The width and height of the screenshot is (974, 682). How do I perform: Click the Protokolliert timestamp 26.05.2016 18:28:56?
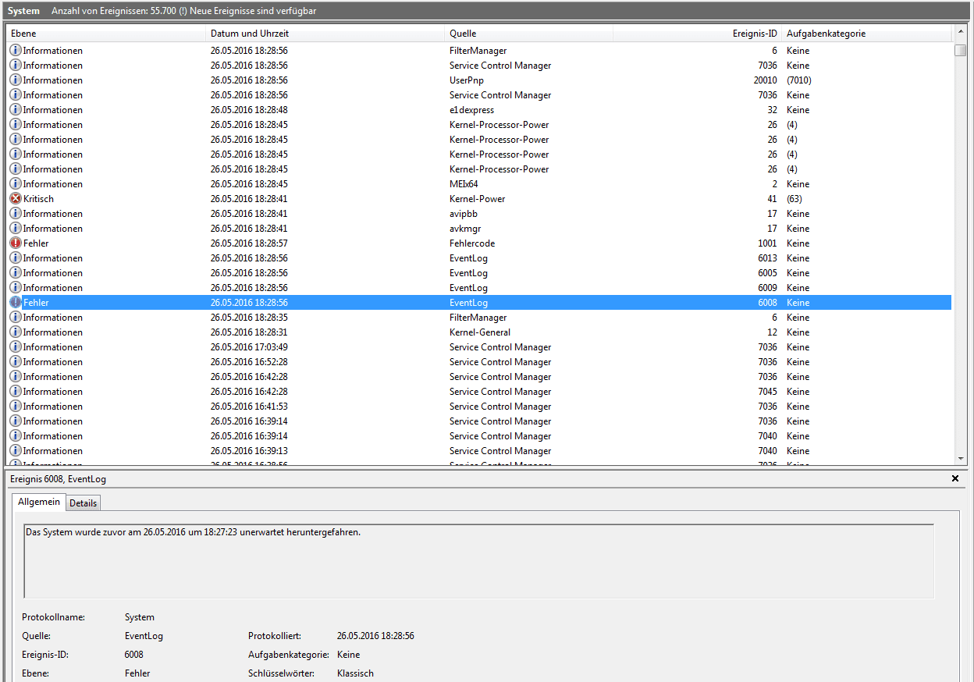tap(375, 636)
